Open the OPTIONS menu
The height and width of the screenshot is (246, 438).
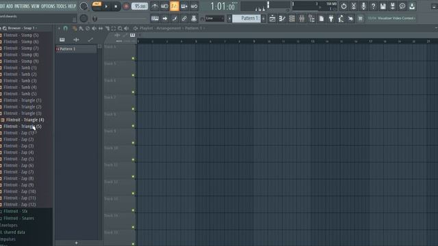point(48,6)
